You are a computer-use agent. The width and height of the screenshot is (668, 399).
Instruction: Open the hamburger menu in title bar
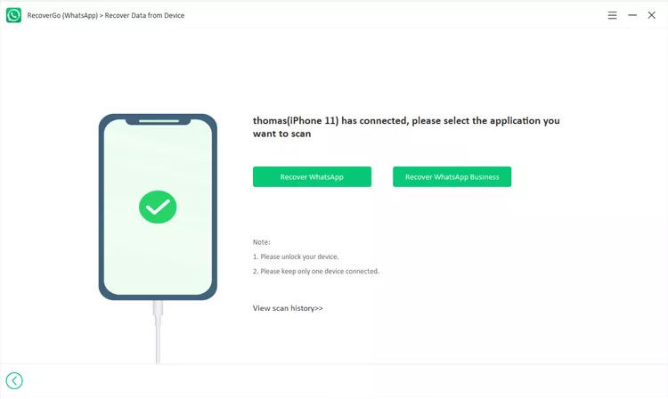pos(612,16)
